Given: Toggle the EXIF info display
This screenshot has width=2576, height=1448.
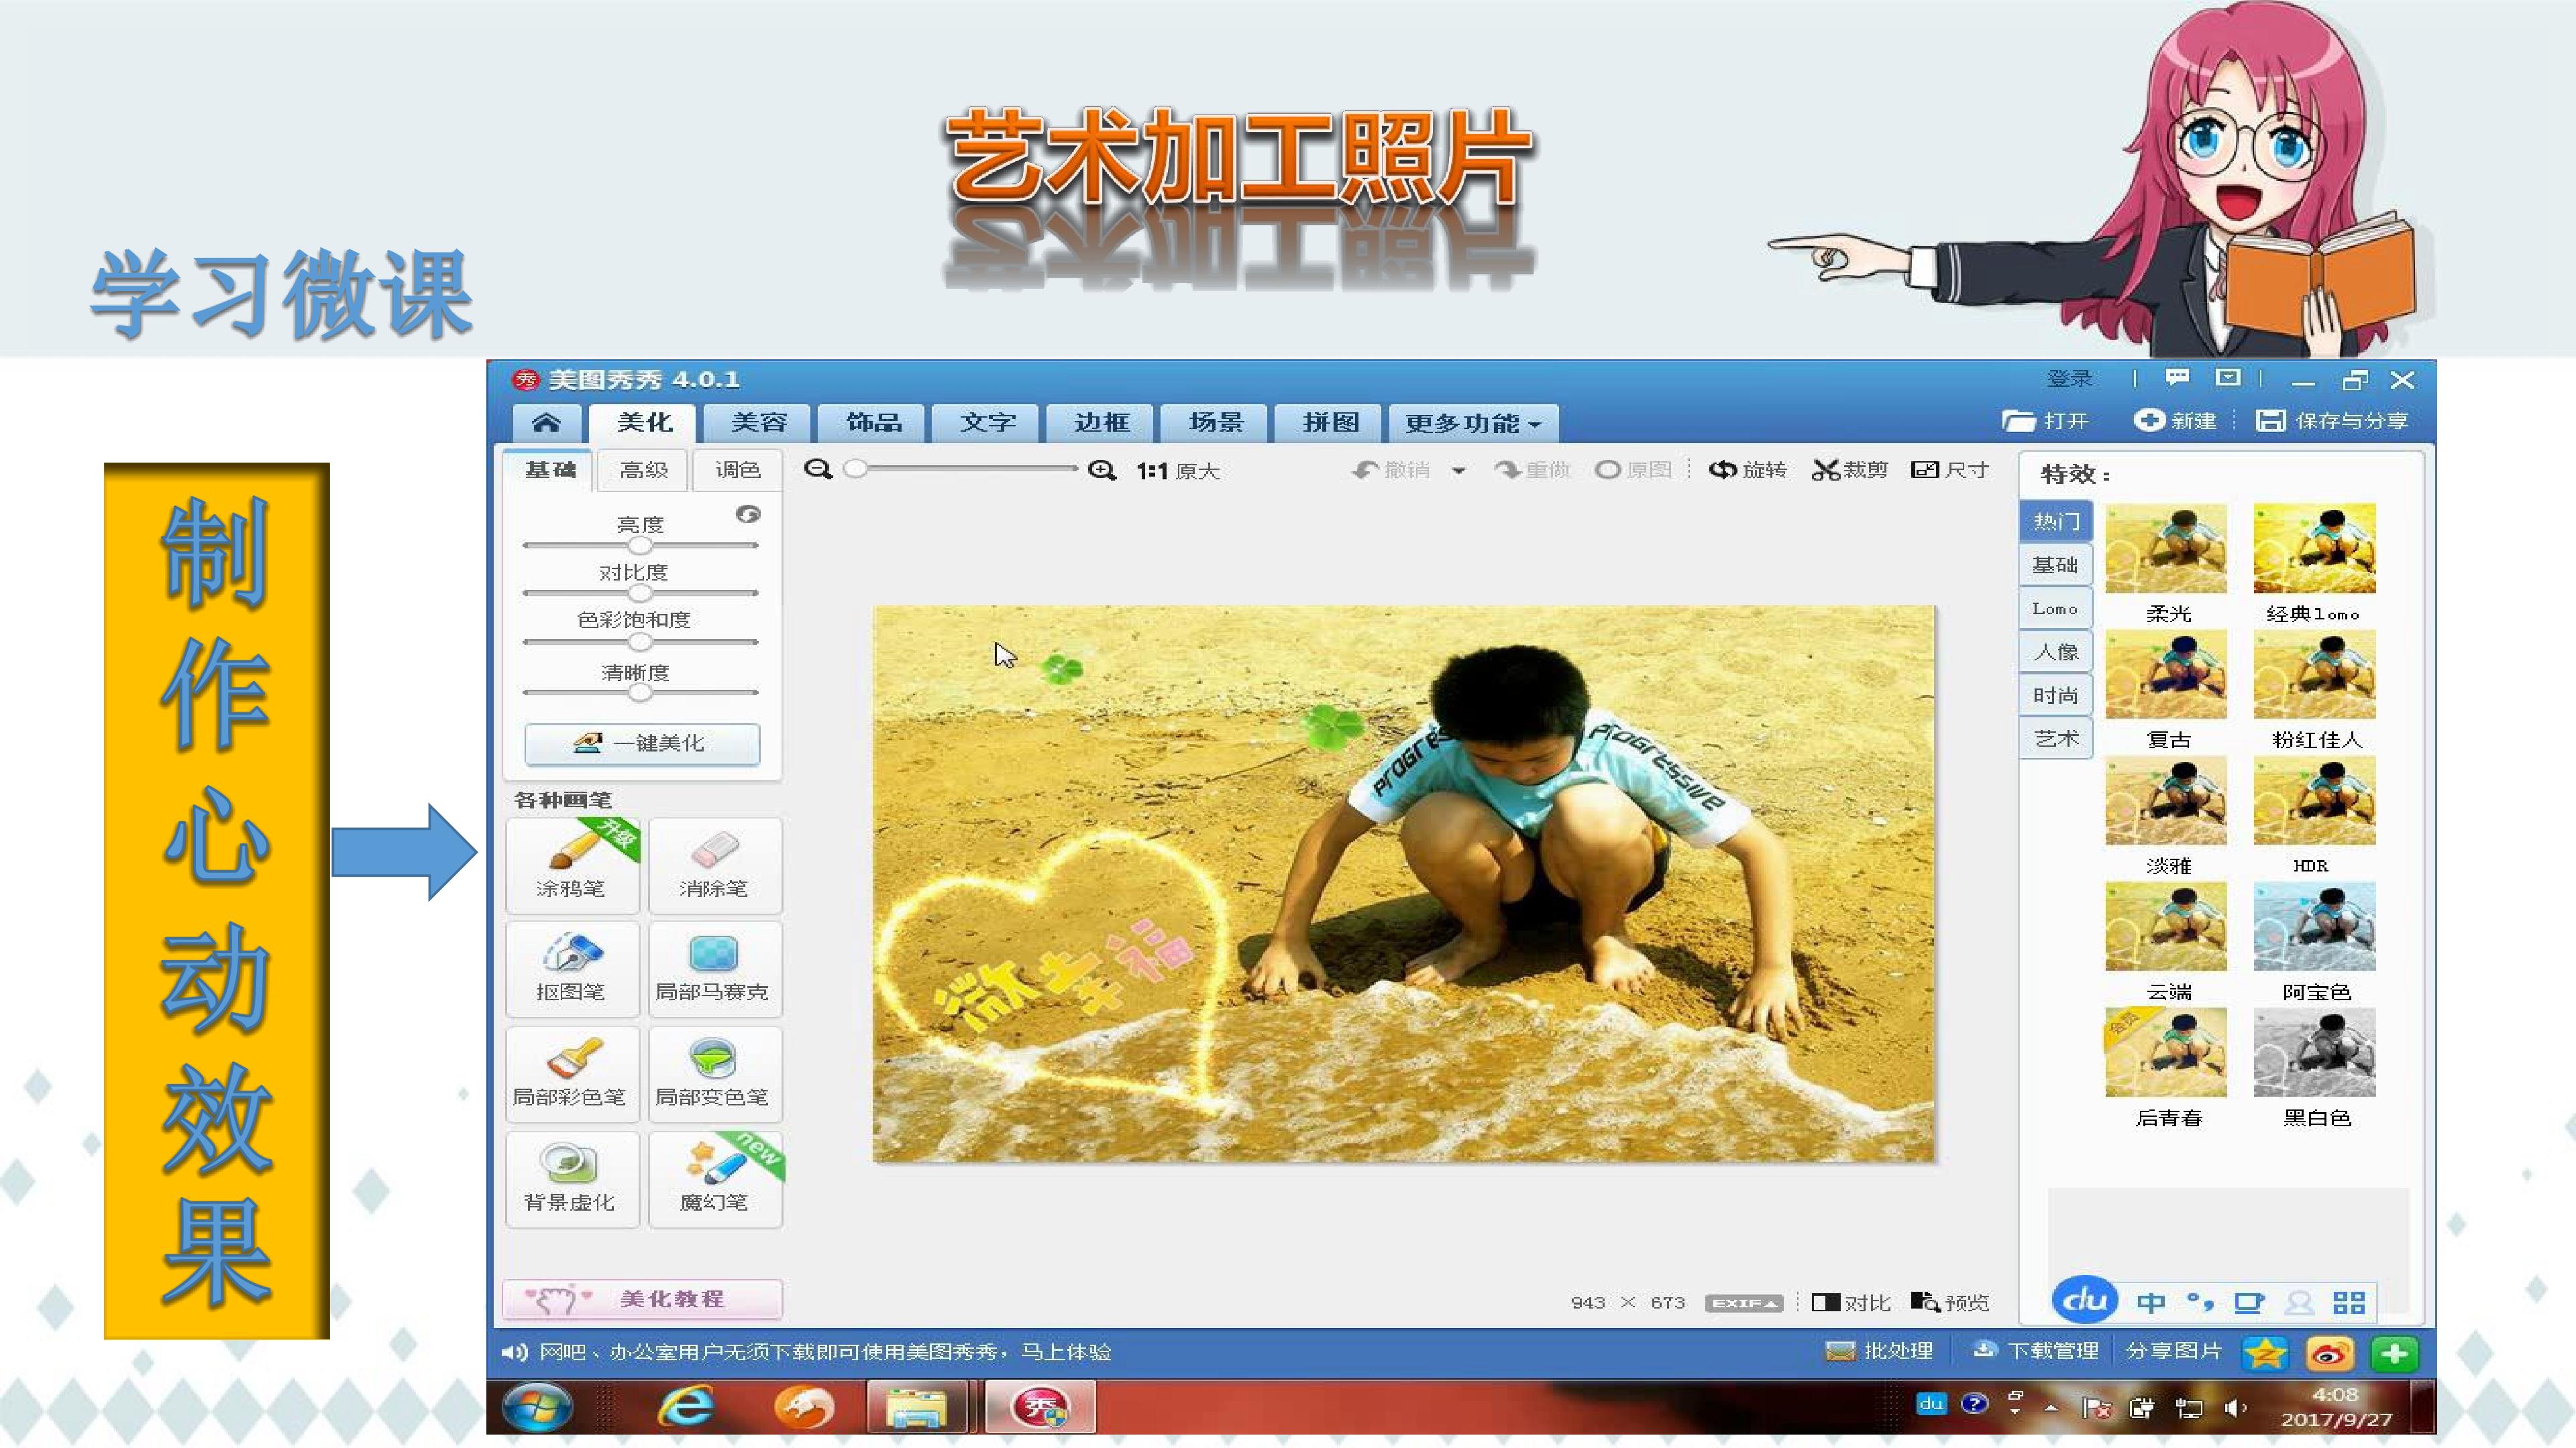Looking at the screenshot, I should (1743, 1303).
